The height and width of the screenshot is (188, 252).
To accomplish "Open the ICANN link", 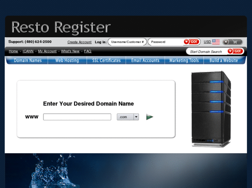I will (x=28, y=51).
